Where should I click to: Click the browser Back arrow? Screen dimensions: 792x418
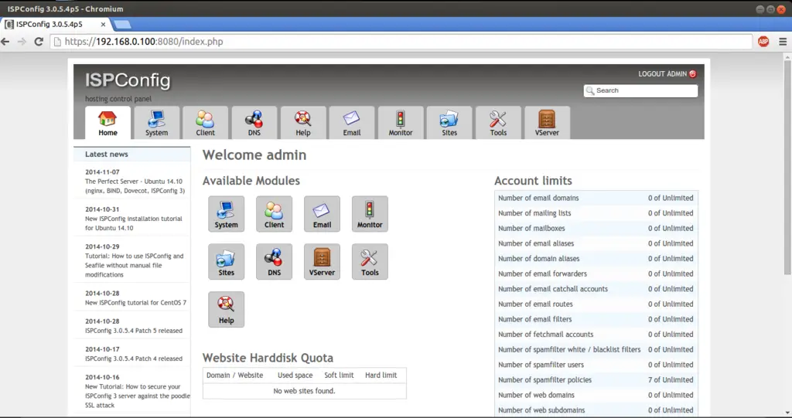5,42
